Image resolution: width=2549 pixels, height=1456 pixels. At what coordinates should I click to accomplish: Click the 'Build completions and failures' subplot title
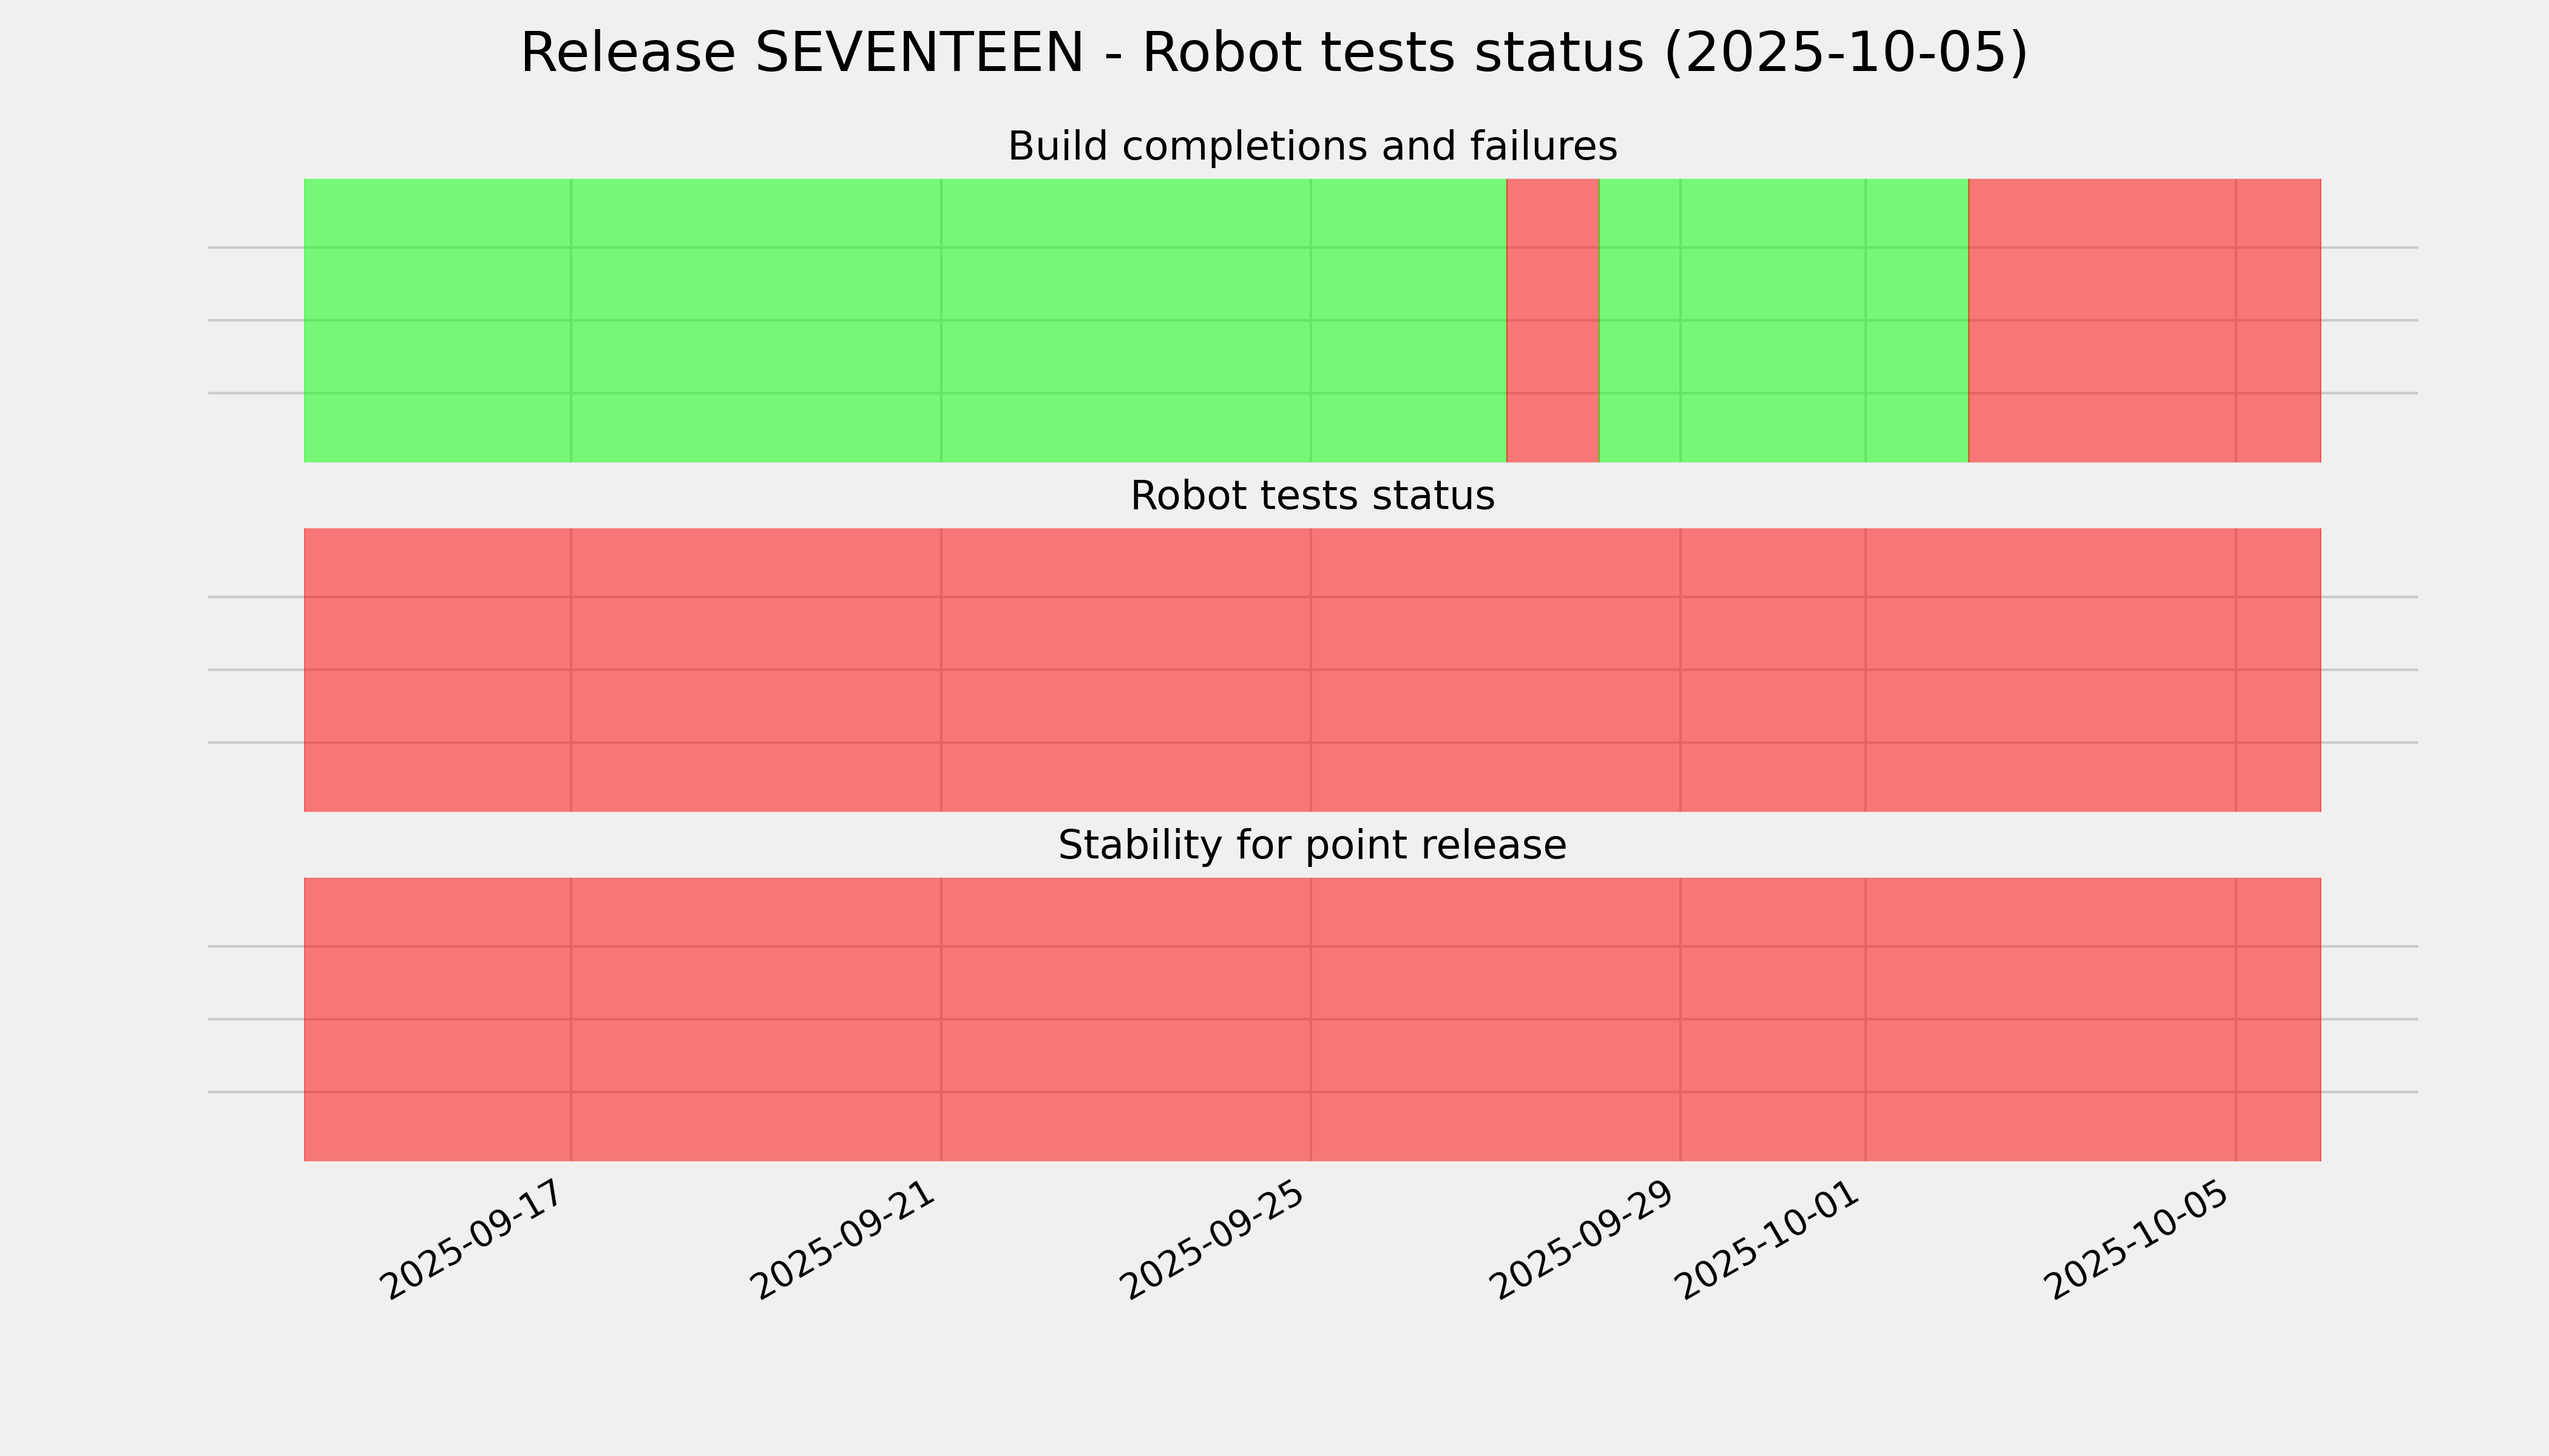tap(1312, 147)
